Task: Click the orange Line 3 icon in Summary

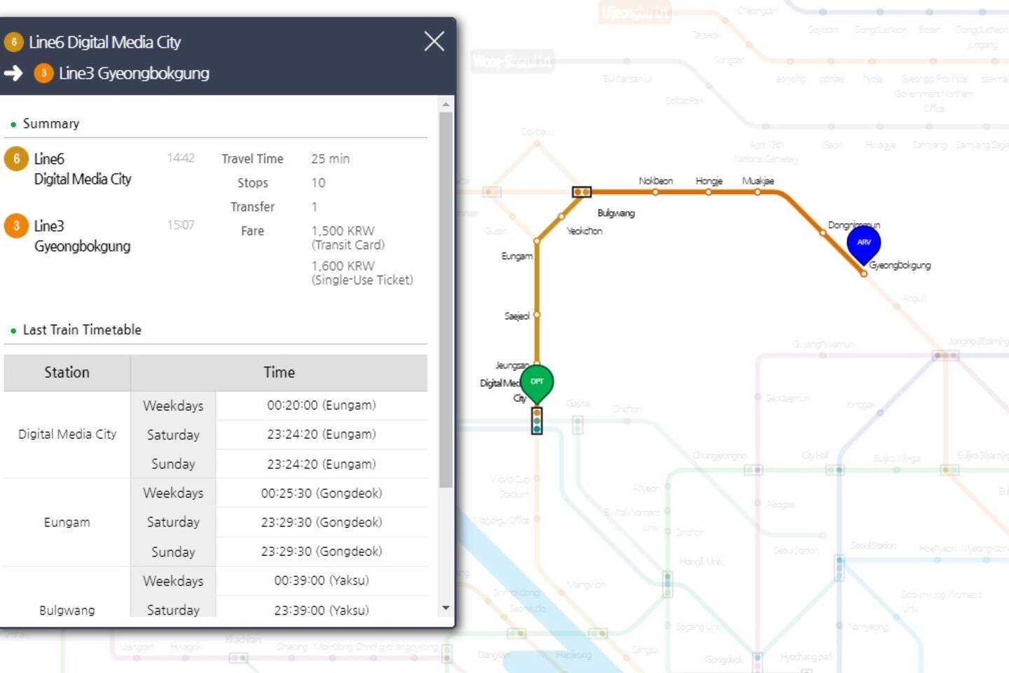Action: [16, 226]
